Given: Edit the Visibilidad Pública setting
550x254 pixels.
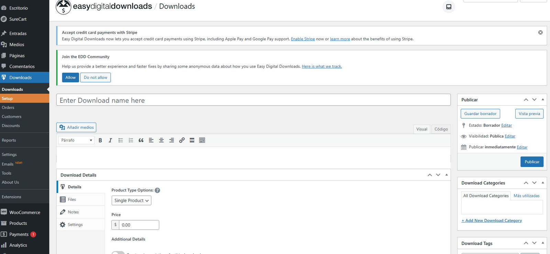Looking at the screenshot, I should [x=510, y=136].
